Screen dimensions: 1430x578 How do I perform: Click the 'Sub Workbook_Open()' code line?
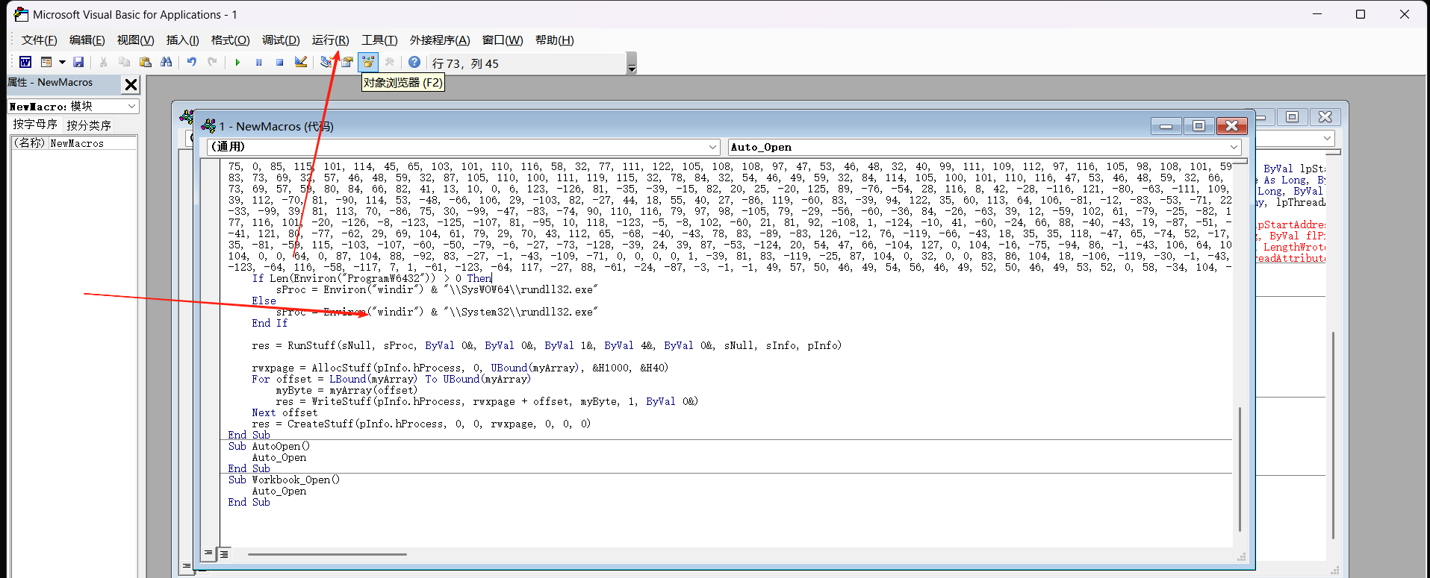click(x=284, y=480)
